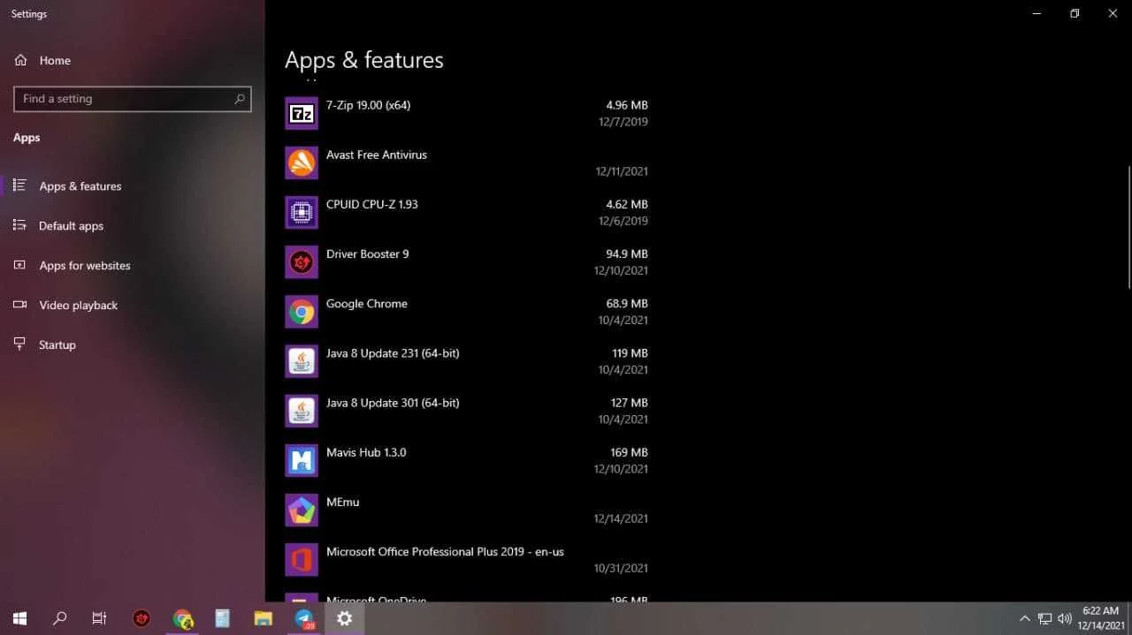Viewport: 1132px width, 635px height.
Task: Open Chrome from the taskbar
Action: click(183, 618)
